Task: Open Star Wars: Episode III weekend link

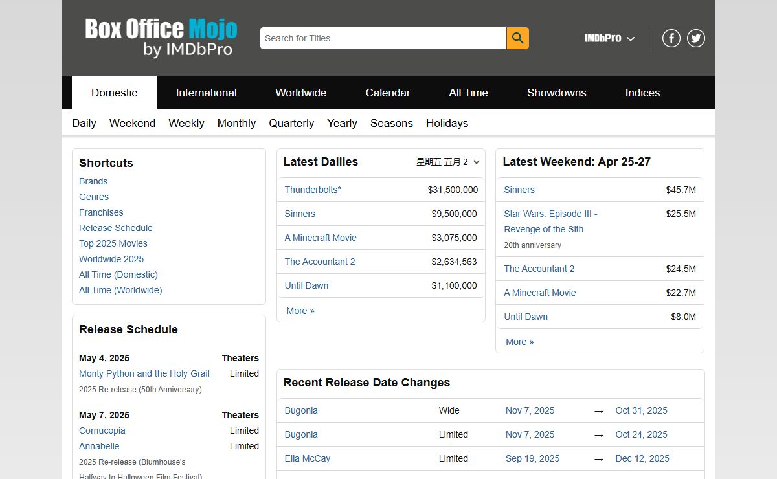Action: pyautogui.click(x=551, y=221)
